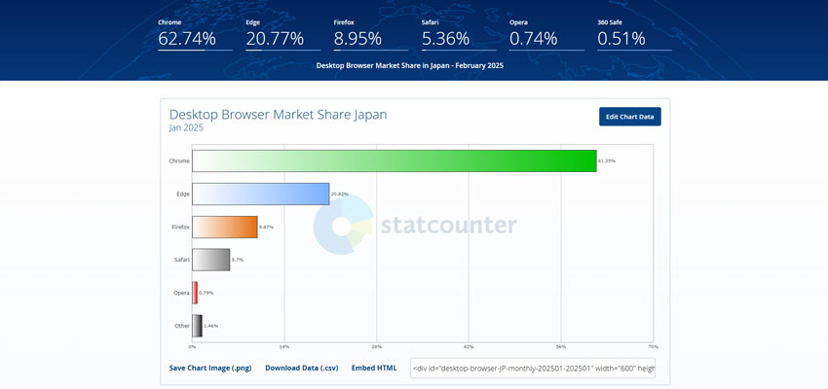Screen dimensions: 828x389
Task: Click the 20.82% Edge value label
Action: pyautogui.click(x=340, y=194)
